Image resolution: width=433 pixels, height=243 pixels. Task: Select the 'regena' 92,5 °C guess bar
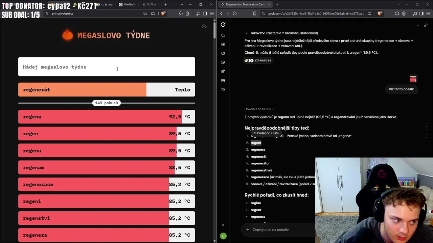click(x=107, y=117)
